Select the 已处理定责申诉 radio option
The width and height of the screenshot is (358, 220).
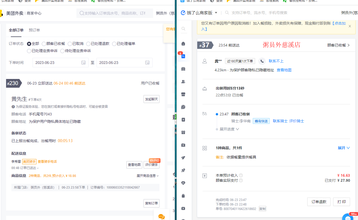click(29, 51)
